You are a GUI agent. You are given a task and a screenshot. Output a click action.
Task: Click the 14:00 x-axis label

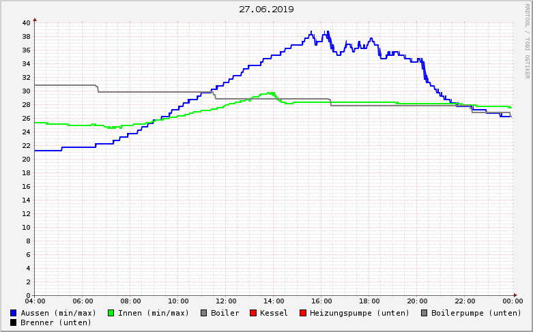[x=274, y=301]
